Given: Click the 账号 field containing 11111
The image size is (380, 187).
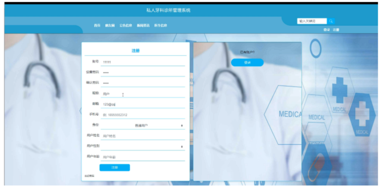Looking at the screenshot, I should tap(143, 62).
